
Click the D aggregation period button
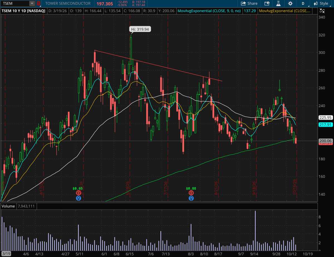[303, 3]
